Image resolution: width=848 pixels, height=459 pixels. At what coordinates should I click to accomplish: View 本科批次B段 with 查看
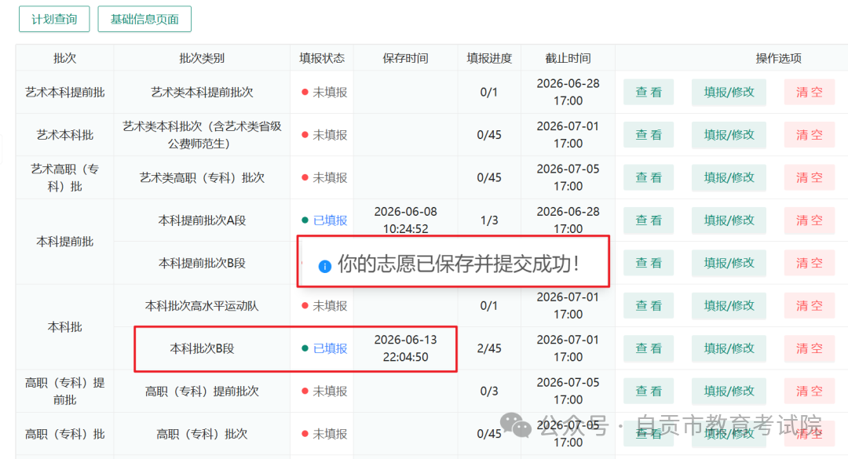[649, 348]
